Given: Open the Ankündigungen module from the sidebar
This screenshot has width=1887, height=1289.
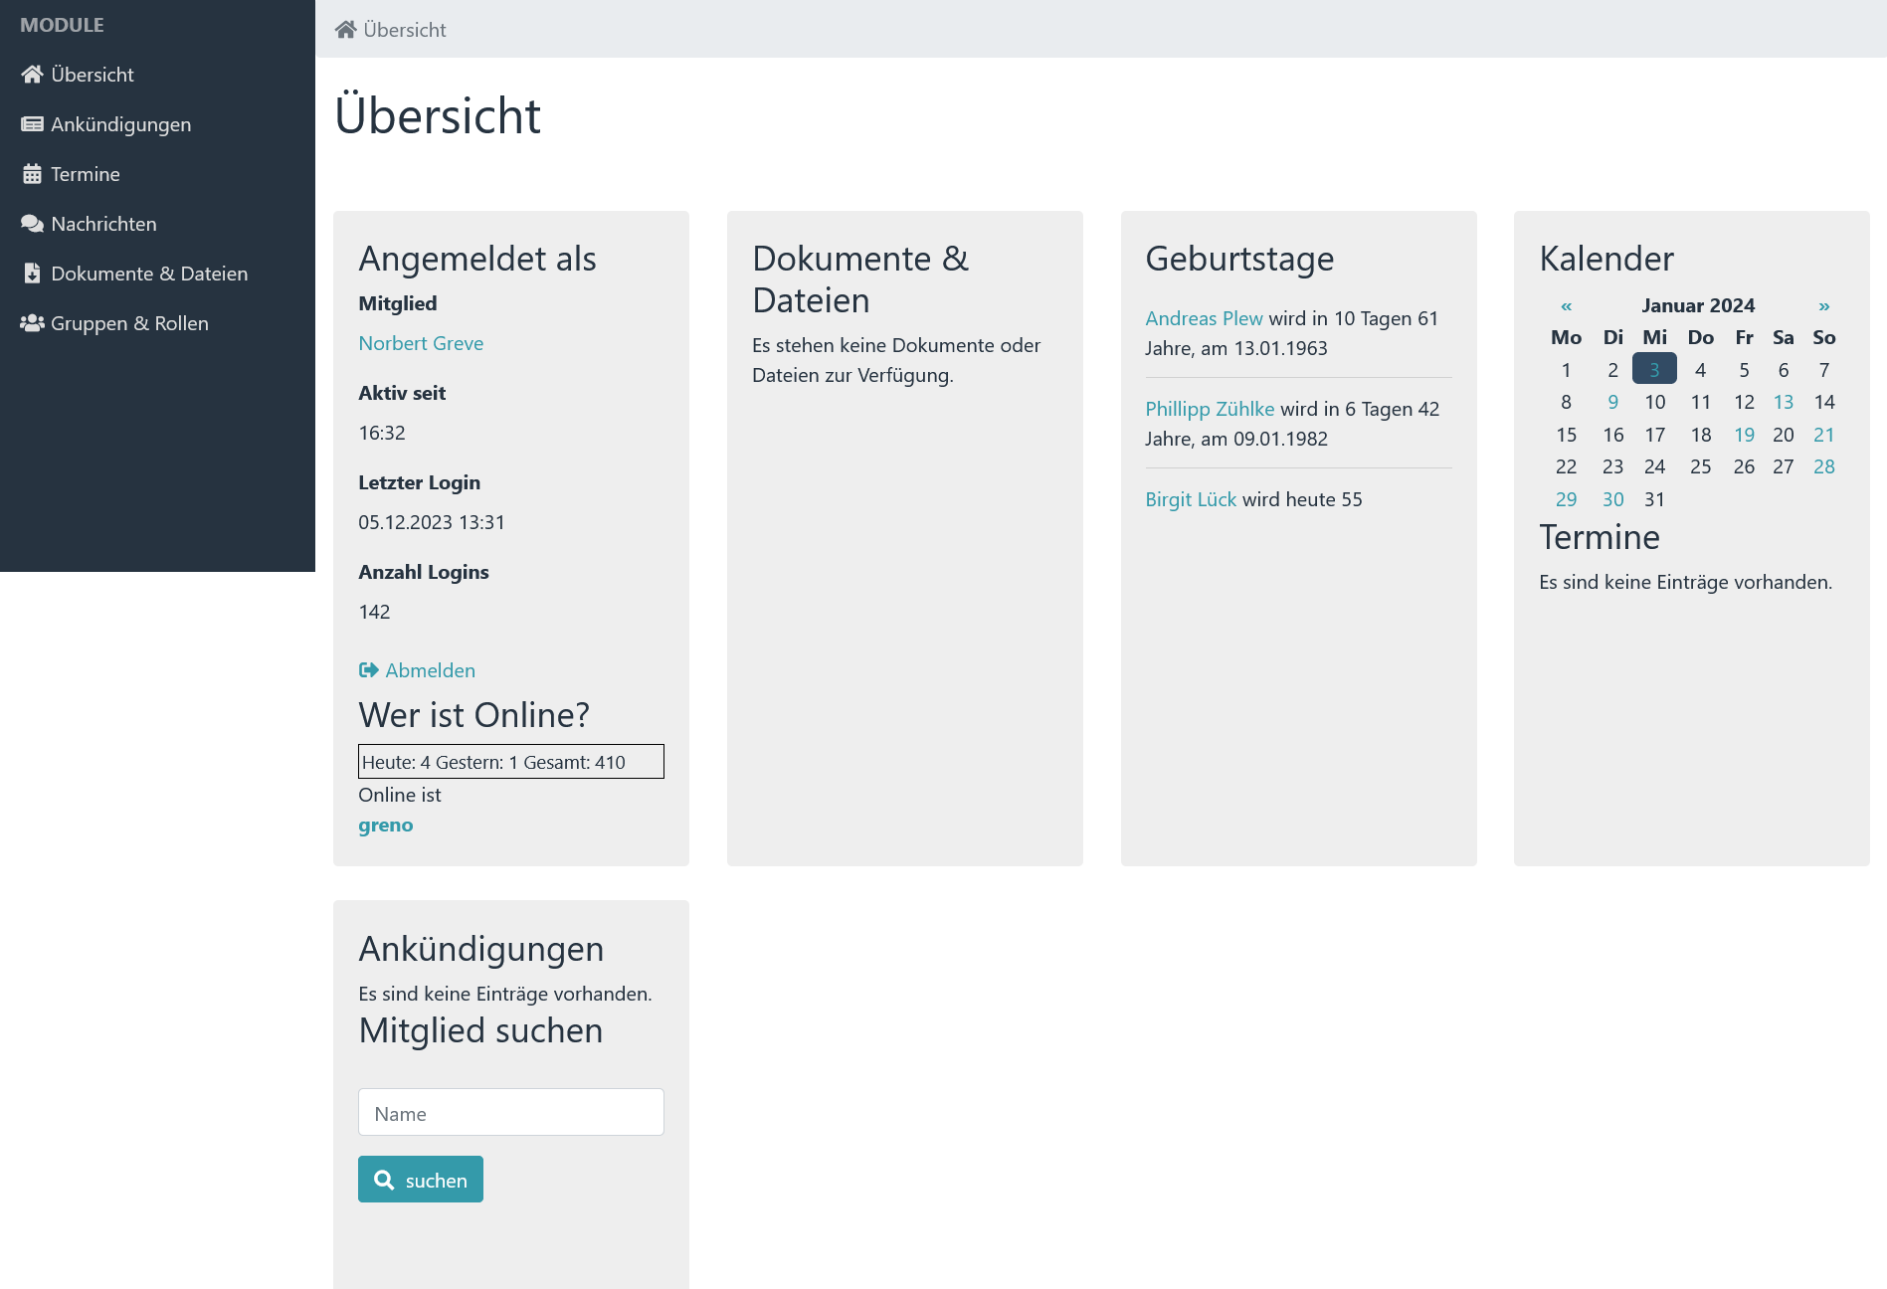Looking at the screenshot, I should point(121,123).
